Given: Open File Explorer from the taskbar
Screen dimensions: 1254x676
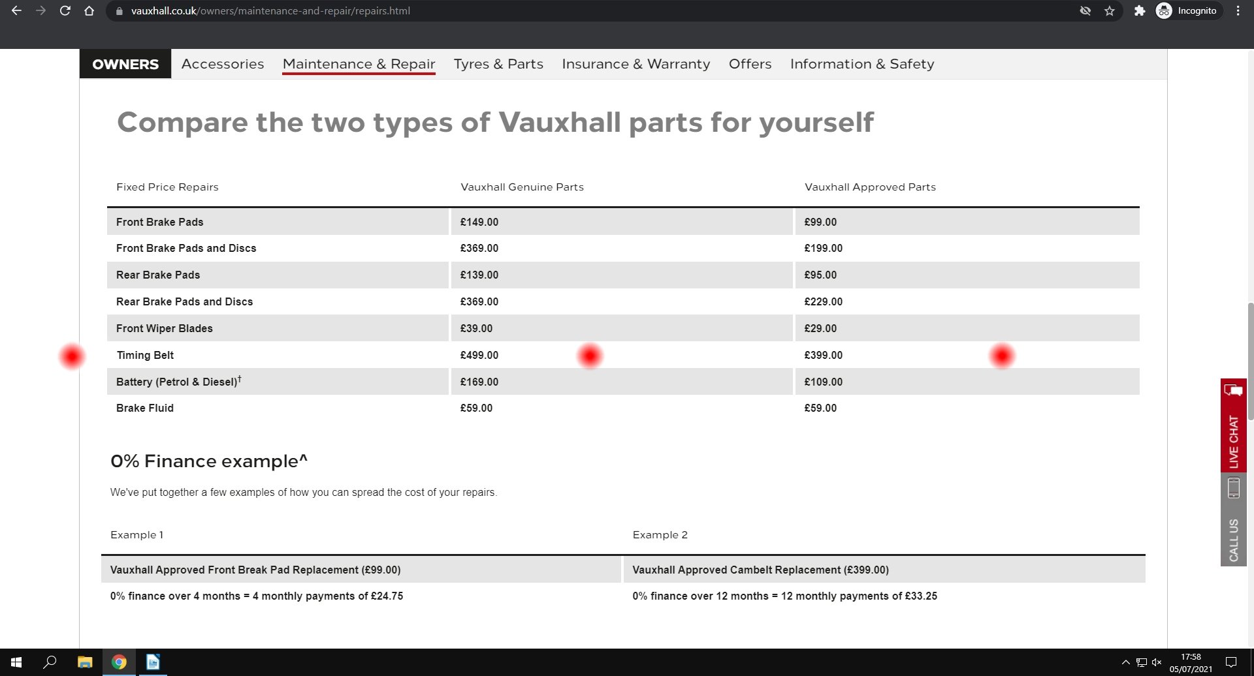Looking at the screenshot, I should (85, 662).
